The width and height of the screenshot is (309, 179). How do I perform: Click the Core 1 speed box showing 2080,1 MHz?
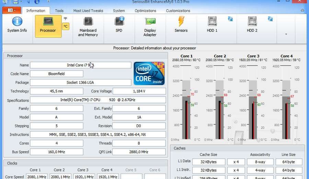point(37,177)
